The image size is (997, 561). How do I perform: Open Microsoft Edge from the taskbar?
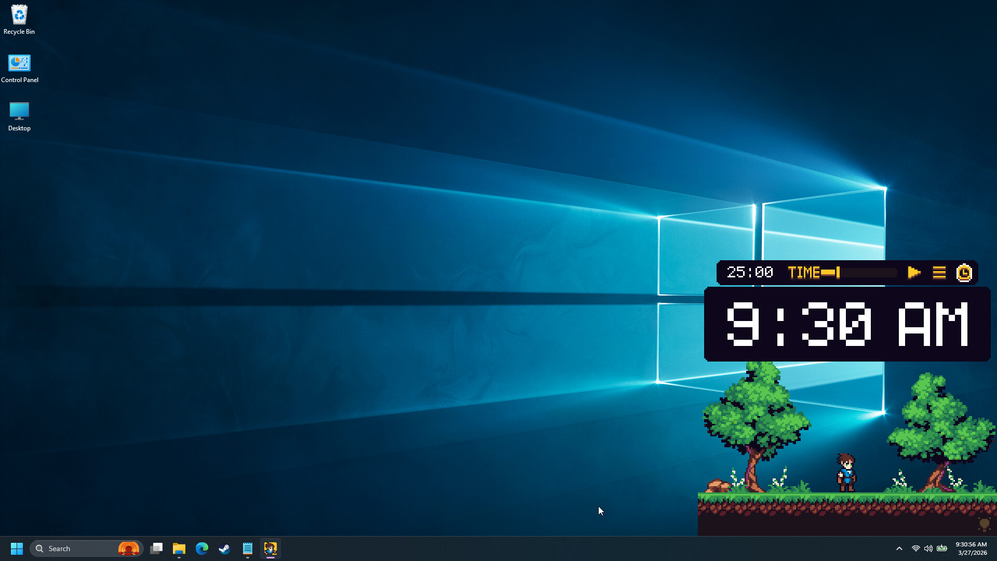[x=201, y=549]
